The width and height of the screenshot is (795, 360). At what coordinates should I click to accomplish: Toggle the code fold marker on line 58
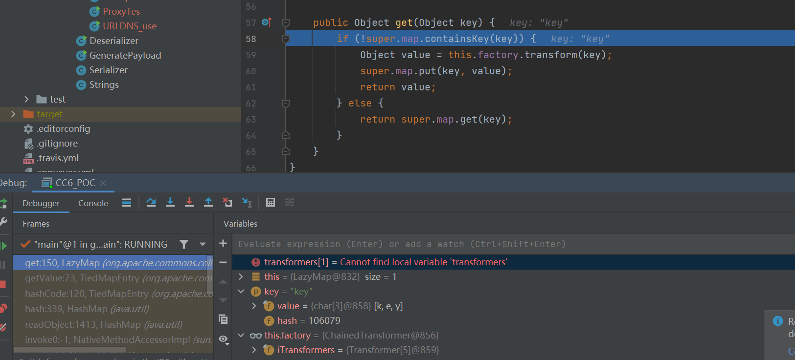(x=286, y=39)
